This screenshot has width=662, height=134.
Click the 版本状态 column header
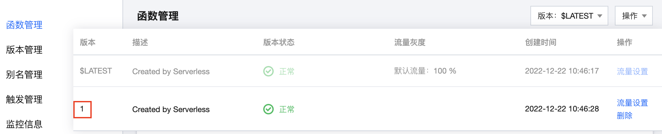279,42
